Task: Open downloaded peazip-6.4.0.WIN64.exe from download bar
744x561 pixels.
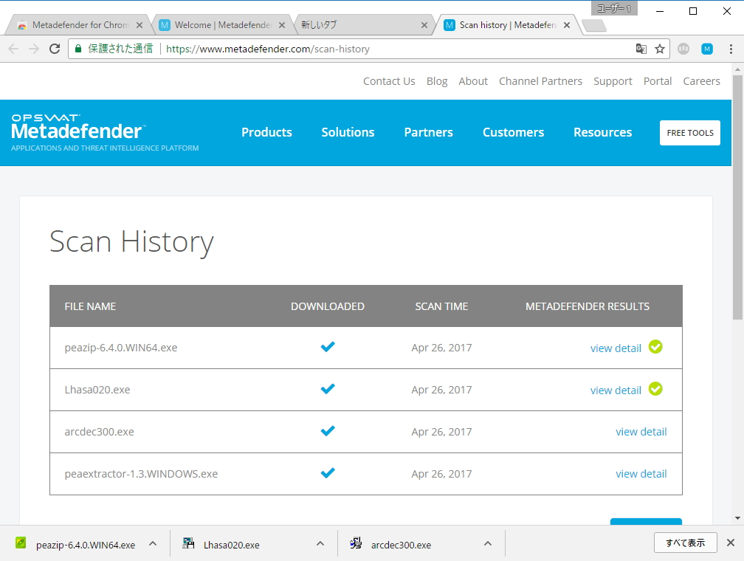Action: [76, 544]
